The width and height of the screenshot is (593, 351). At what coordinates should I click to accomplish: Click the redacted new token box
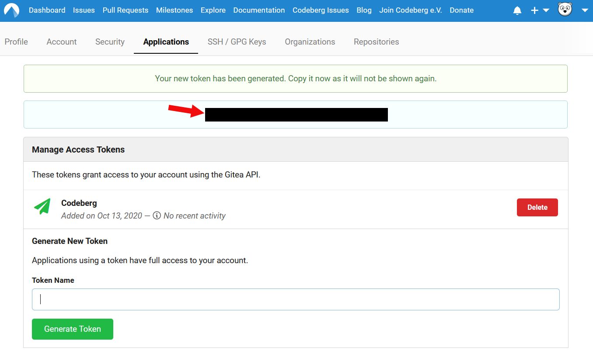[296, 115]
